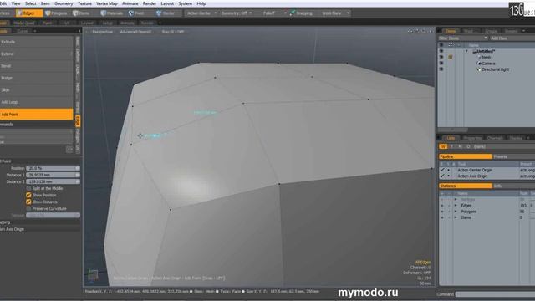Screen dimensions: 535x301
Task: Open the Geometry menu
Action: pyautogui.click(x=64, y=3)
